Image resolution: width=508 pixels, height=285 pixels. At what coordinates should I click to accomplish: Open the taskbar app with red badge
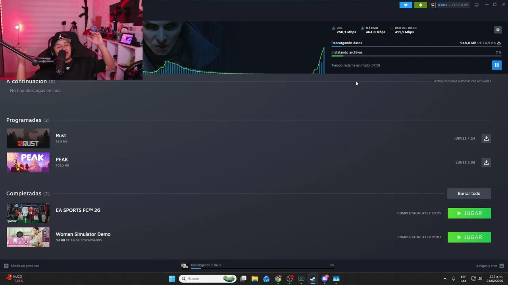(290, 279)
